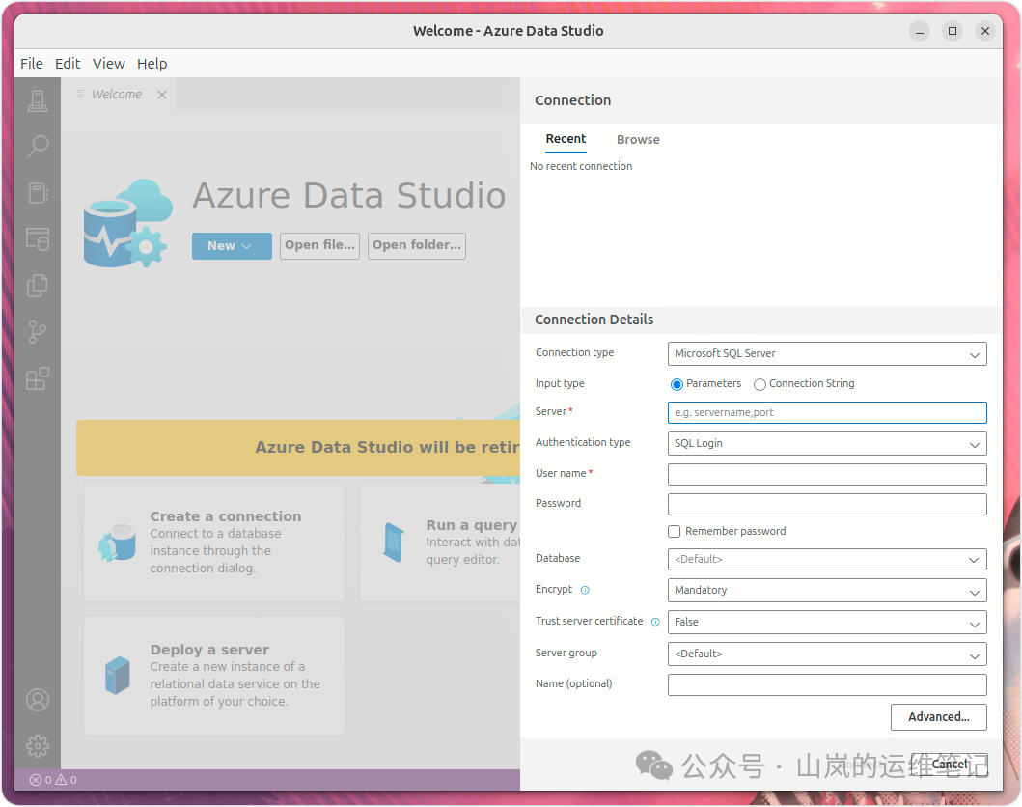Open the Extensions view in the sidebar
The image size is (1022, 807).
pos(38,377)
